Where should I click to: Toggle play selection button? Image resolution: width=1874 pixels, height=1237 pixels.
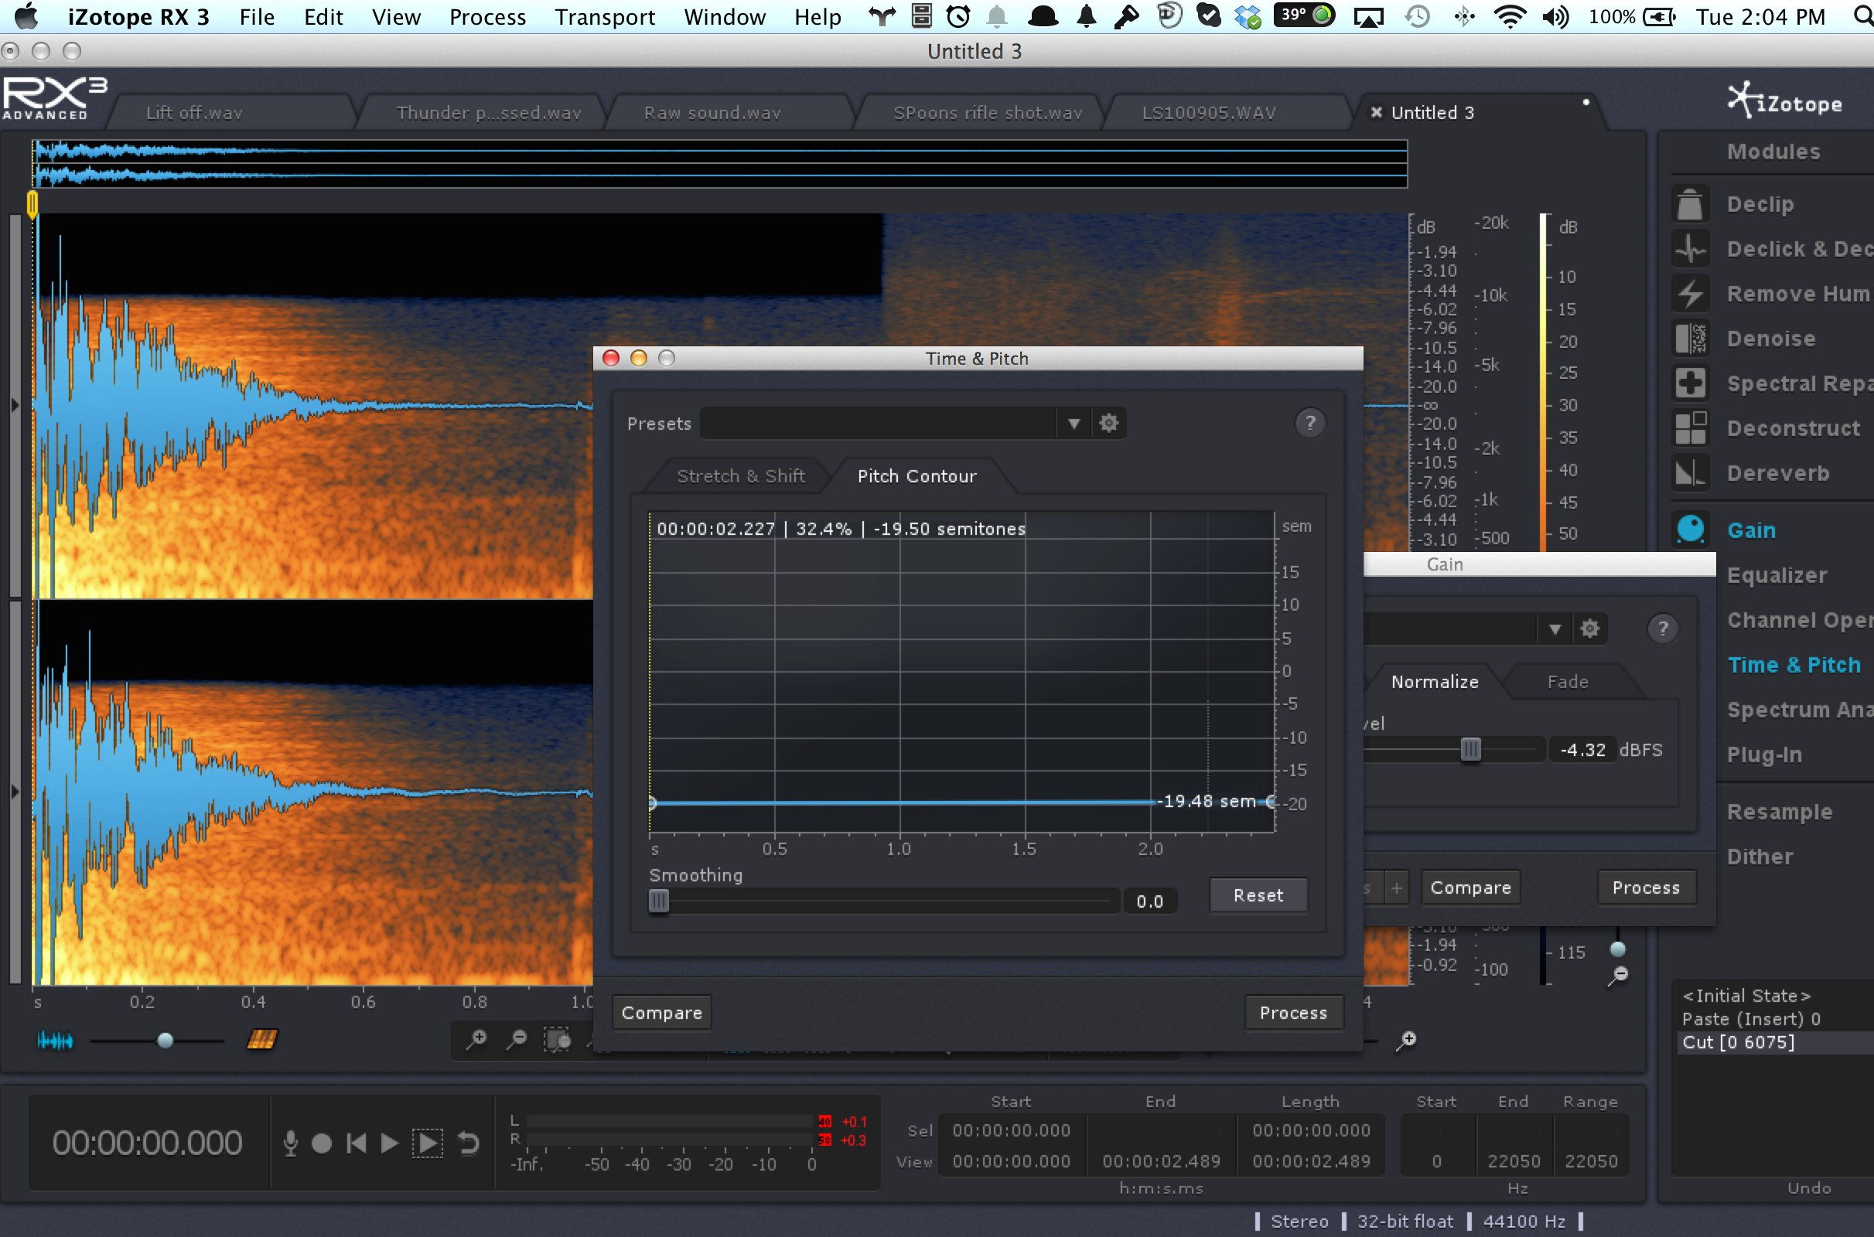point(427,1143)
